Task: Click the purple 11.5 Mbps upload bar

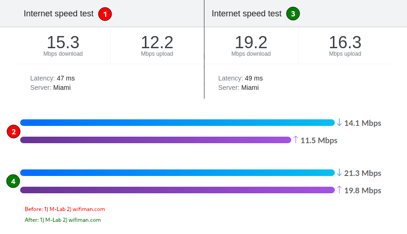Action: click(x=156, y=140)
